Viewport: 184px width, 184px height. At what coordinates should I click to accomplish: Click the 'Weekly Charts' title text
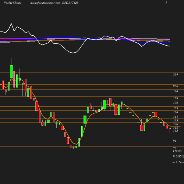pos(13,3)
